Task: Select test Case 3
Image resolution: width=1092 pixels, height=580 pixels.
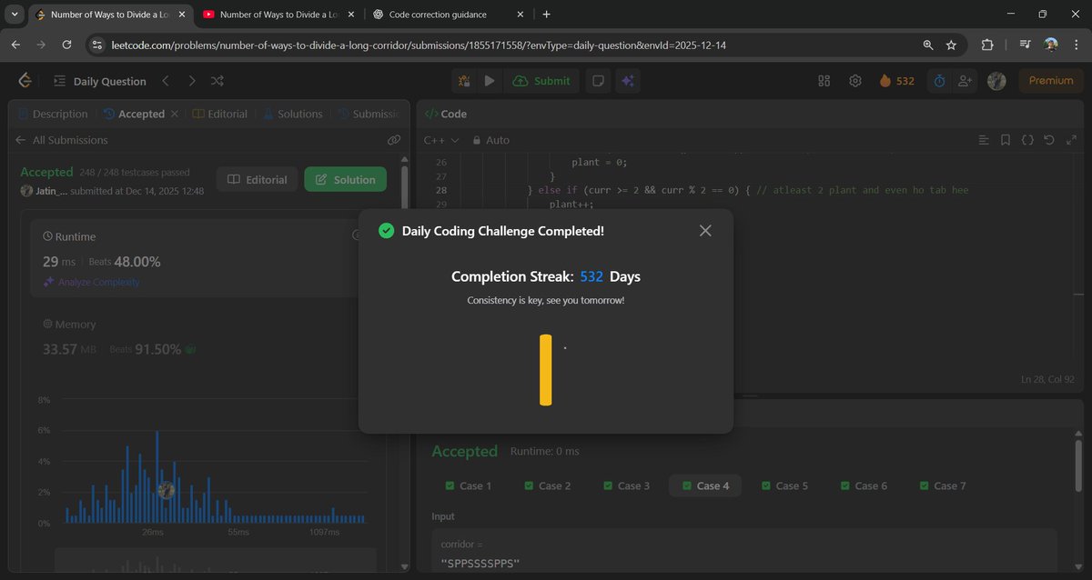Action: (626, 485)
